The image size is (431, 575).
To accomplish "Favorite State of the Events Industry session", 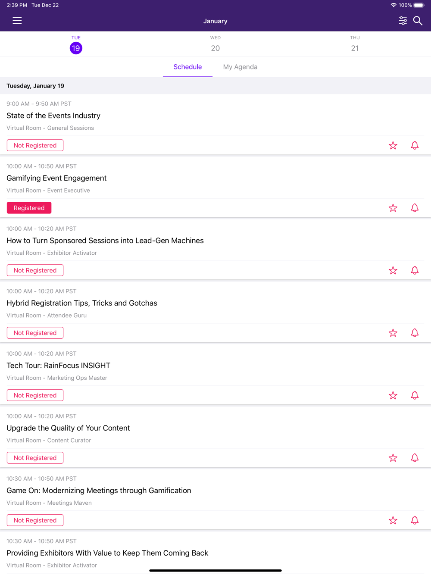I will (x=393, y=146).
